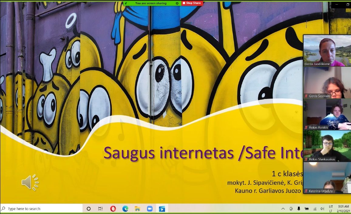Open Microsoft Edge from taskbar

125,209
